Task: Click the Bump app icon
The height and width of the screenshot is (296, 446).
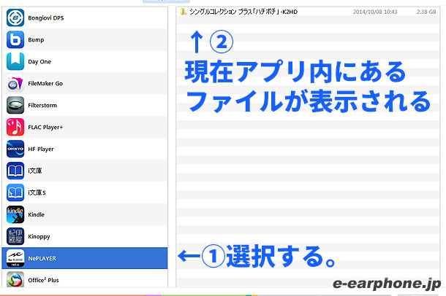Action: [15, 39]
